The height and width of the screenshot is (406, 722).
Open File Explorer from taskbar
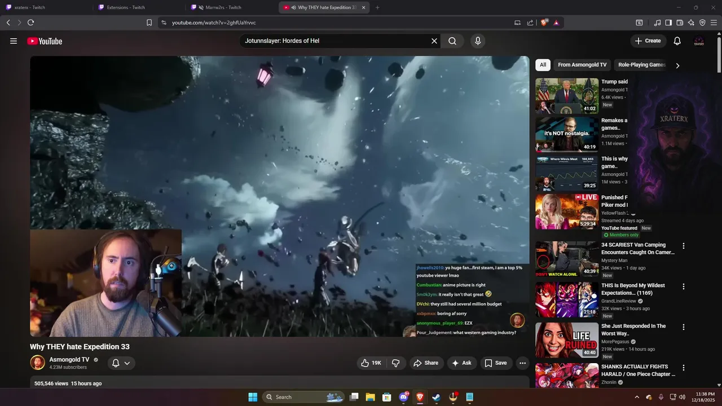[x=370, y=397]
